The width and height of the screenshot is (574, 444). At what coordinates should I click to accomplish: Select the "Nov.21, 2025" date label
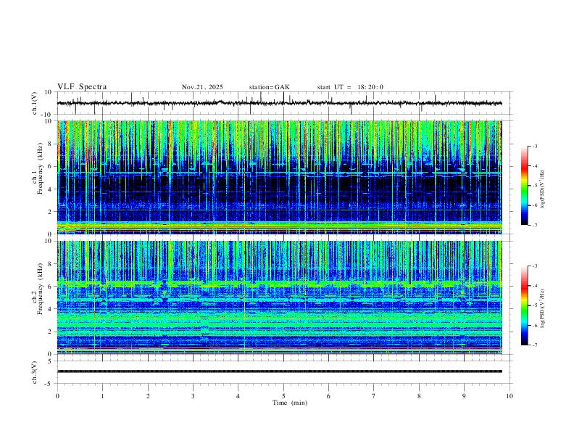pos(202,87)
